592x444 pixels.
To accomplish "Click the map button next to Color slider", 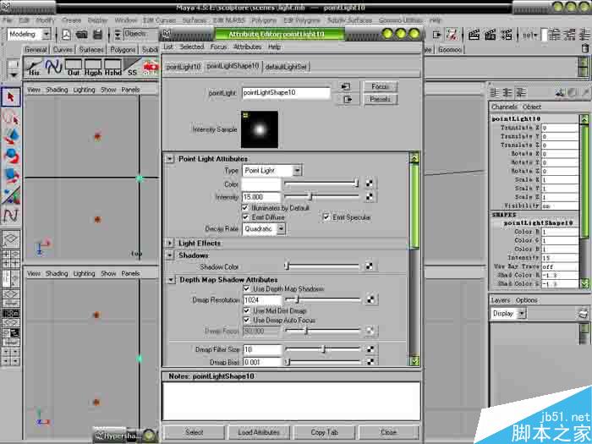I will [x=370, y=184].
